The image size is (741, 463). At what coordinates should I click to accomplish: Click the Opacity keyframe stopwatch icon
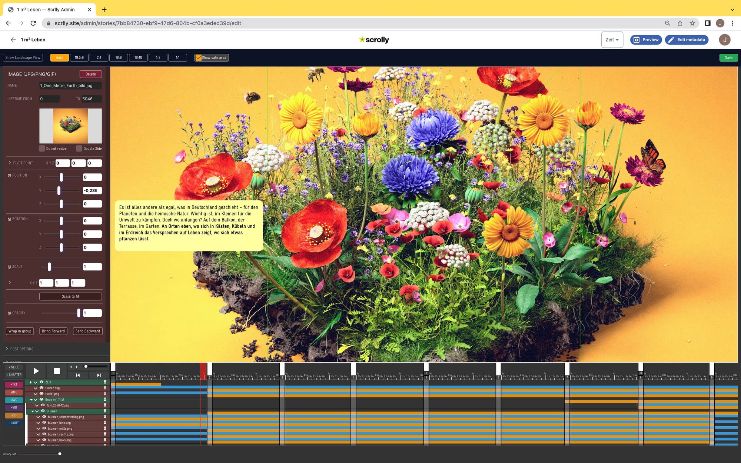[x=9, y=313]
